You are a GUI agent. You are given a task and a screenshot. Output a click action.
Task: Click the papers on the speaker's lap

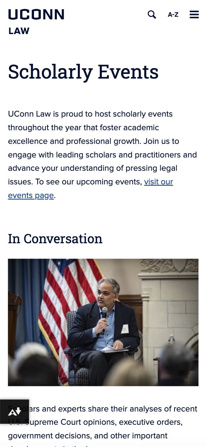[114, 348]
